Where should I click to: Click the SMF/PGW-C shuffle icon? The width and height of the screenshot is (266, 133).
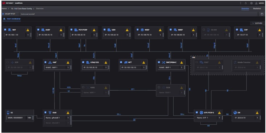164,62
